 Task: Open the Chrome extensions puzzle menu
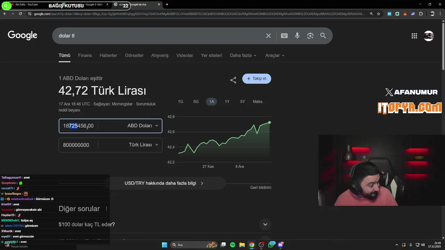click(421, 14)
